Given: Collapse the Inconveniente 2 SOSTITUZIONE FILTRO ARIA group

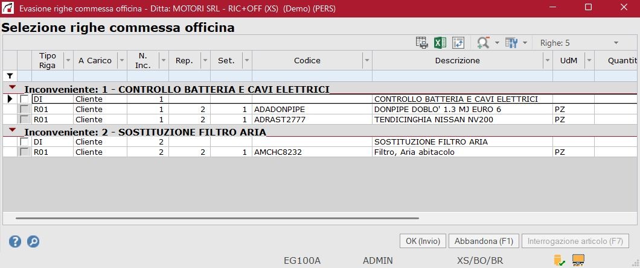Looking at the screenshot, I should (12, 131).
